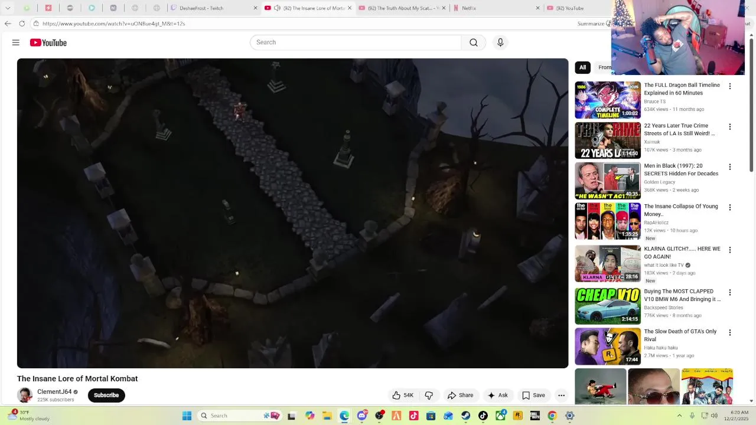Open Microsoft Edge from the taskbar

[x=344, y=416]
